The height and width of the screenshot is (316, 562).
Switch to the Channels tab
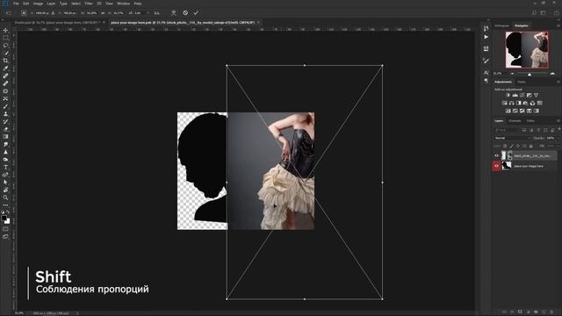tap(515, 121)
